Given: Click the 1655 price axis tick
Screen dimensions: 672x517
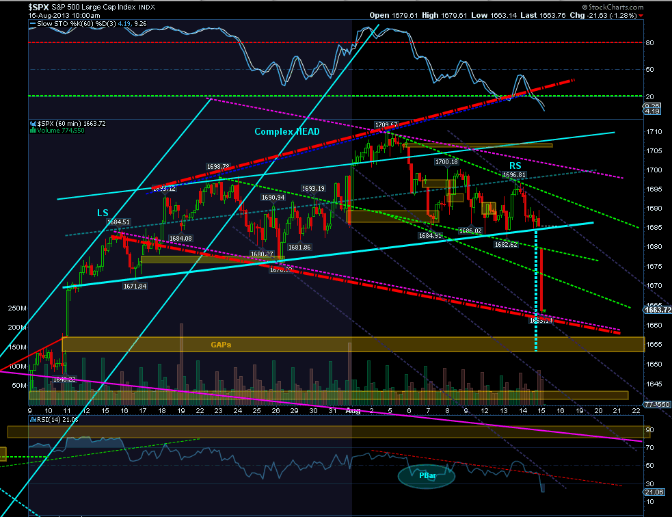Looking at the screenshot, I should [x=654, y=345].
